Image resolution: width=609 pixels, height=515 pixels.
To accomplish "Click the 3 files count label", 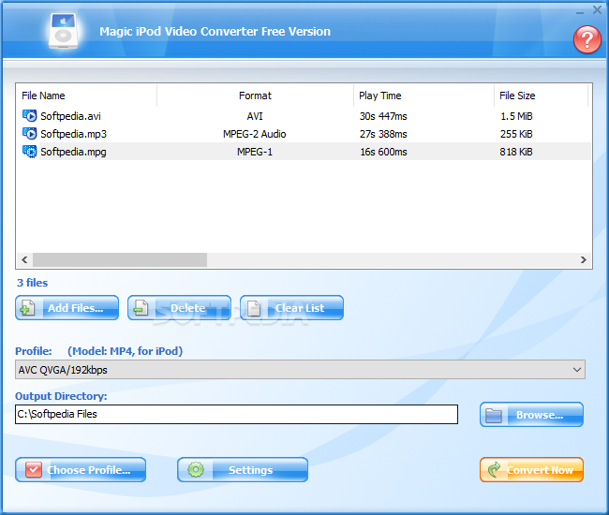I will pos(32,283).
